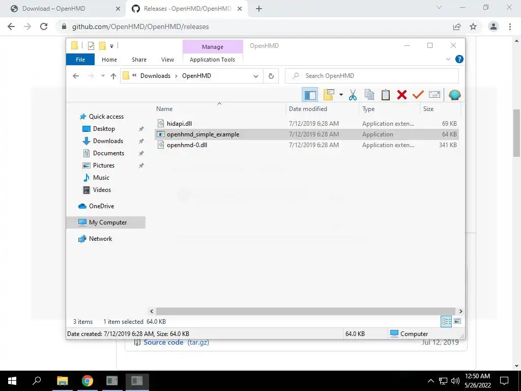Click the Explorer Back arrow

[76, 76]
